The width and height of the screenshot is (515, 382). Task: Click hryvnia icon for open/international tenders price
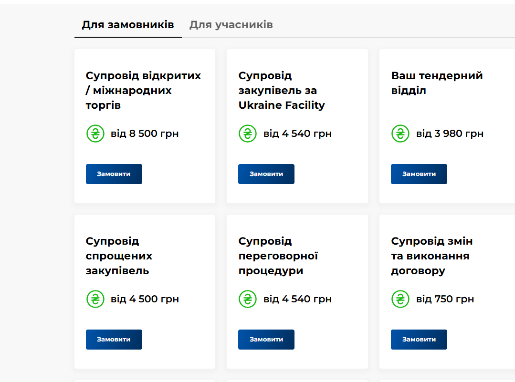[95, 134]
